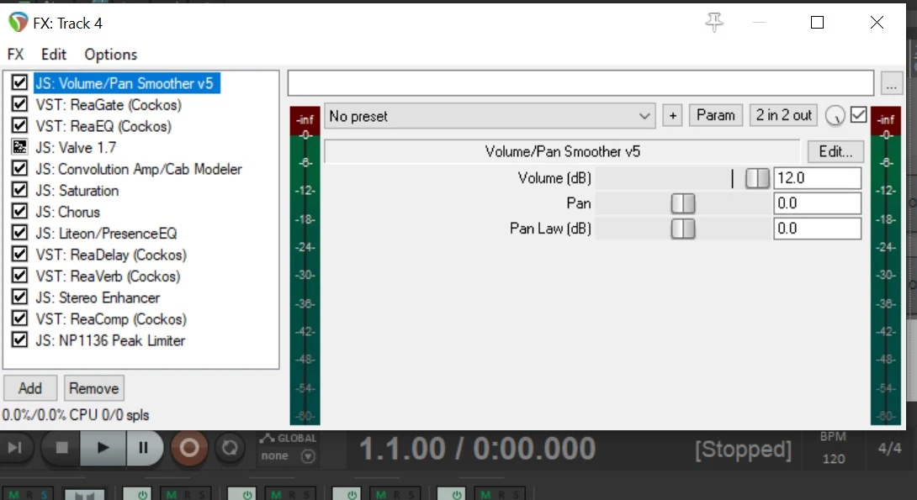Viewport: 917px width, 500px height.
Task: Click the Pan value field showing 0.0
Action: pos(818,203)
